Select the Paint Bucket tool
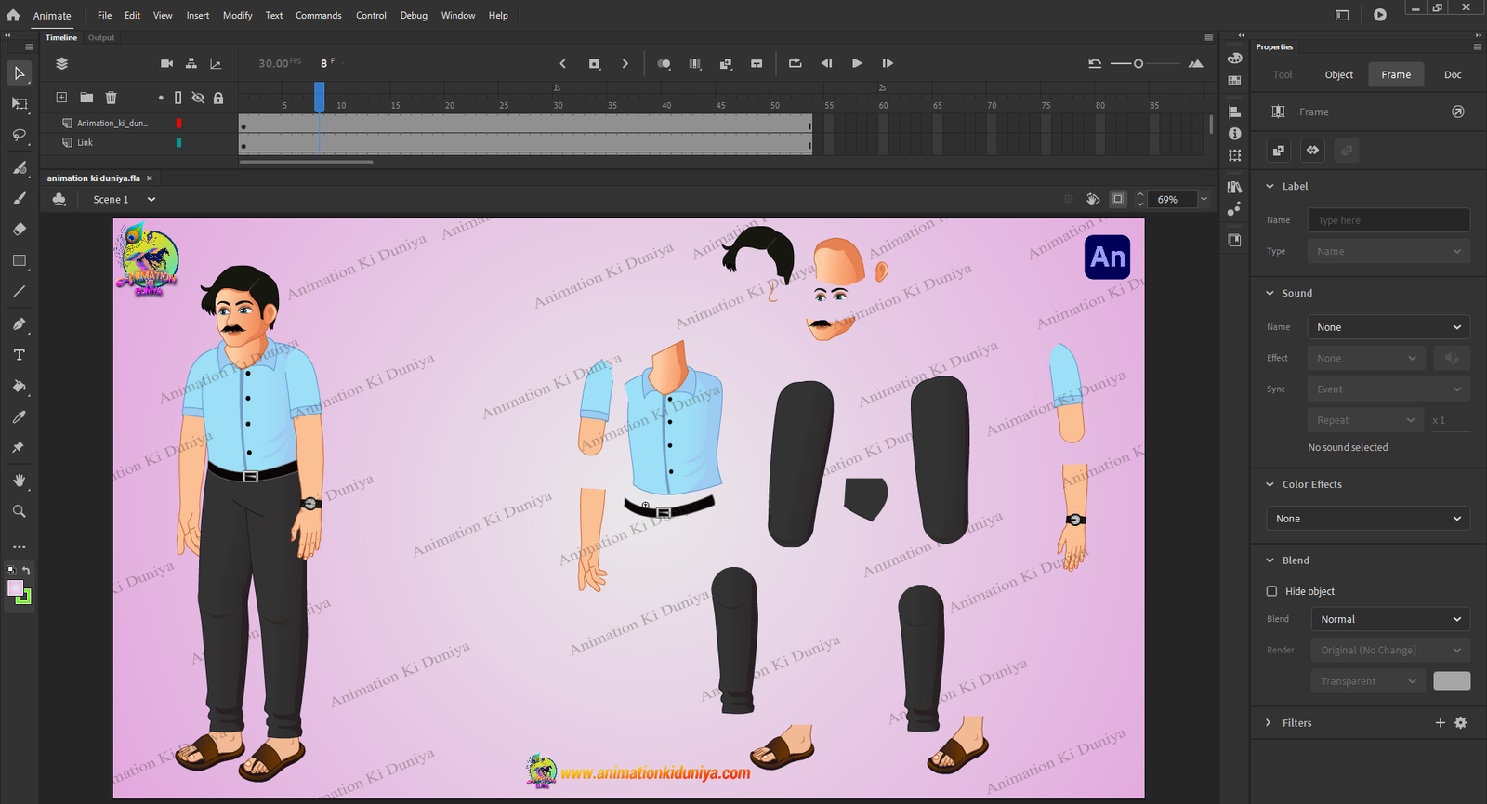 click(19, 386)
